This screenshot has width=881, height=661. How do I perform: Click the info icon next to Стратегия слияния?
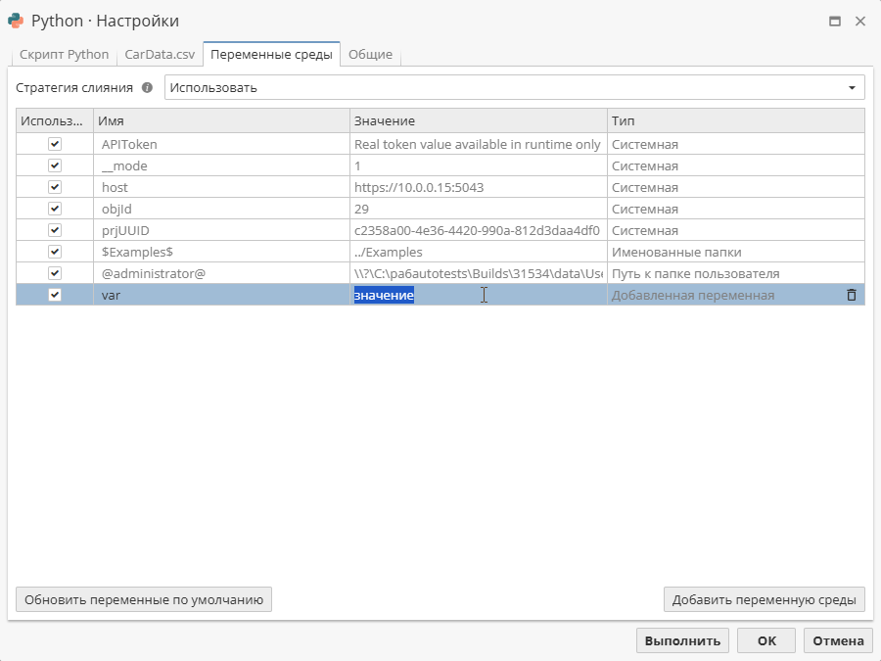coord(145,86)
